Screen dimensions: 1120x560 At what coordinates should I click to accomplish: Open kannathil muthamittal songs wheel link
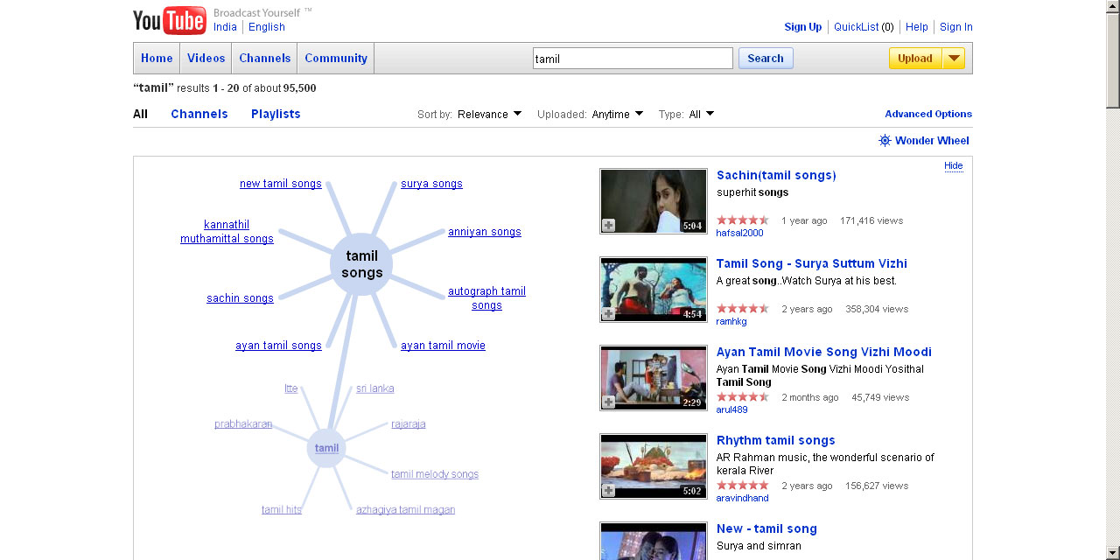click(227, 232)
